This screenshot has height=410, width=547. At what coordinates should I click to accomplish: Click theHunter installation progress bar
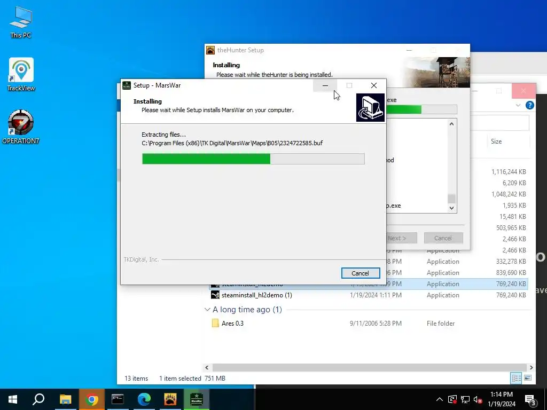tap(421, 109)
